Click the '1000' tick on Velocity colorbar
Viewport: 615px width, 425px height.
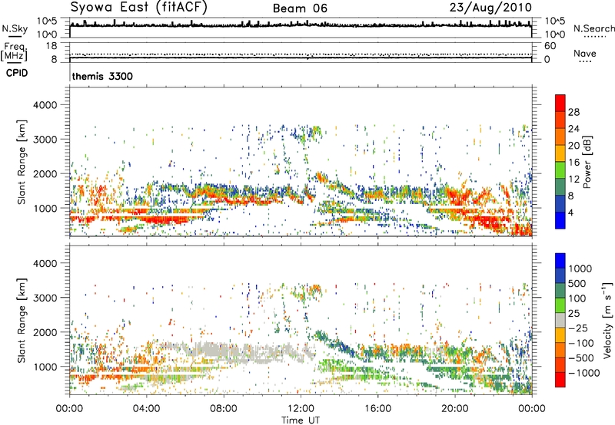580,269
